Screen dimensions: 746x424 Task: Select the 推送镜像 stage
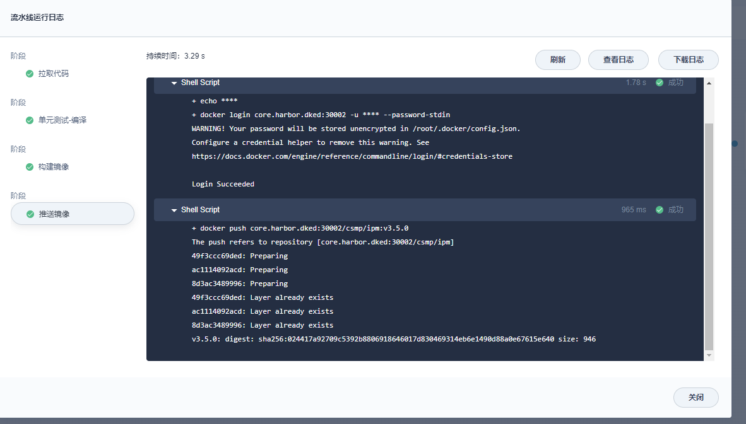(73, 214)
